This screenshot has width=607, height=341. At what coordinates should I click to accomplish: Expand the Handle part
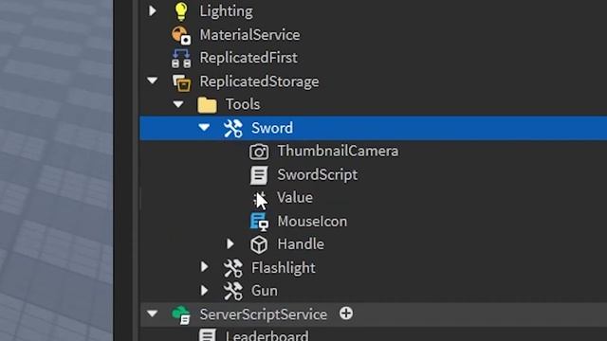(x=230, y=244)
